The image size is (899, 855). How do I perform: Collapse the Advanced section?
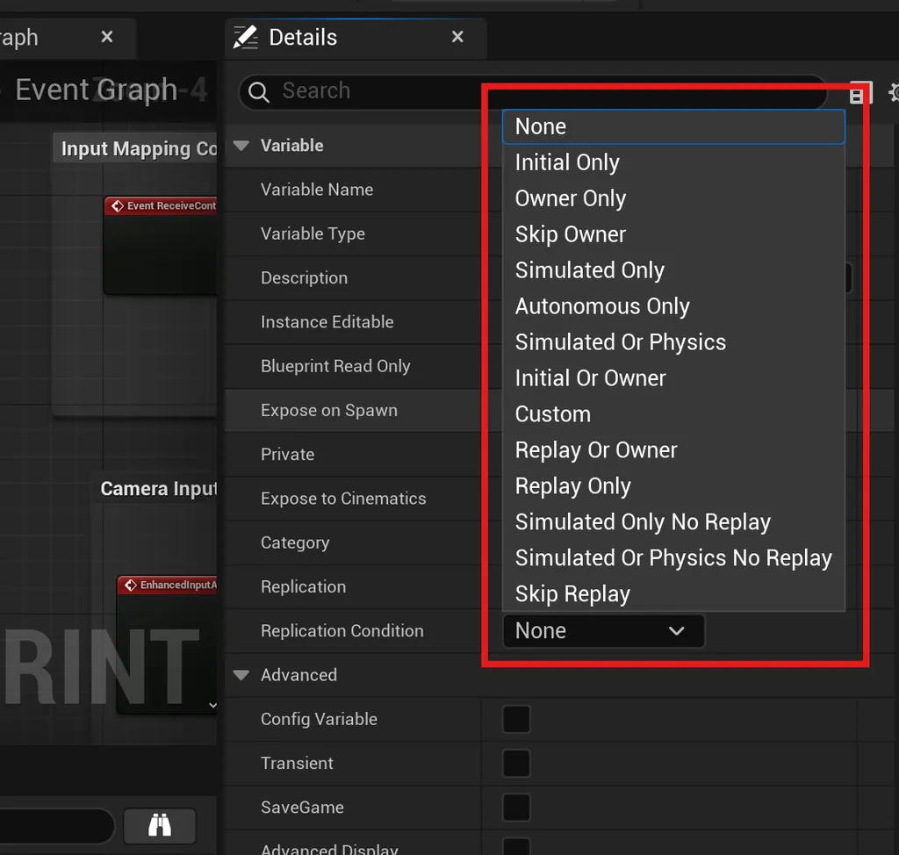[241, 675]
